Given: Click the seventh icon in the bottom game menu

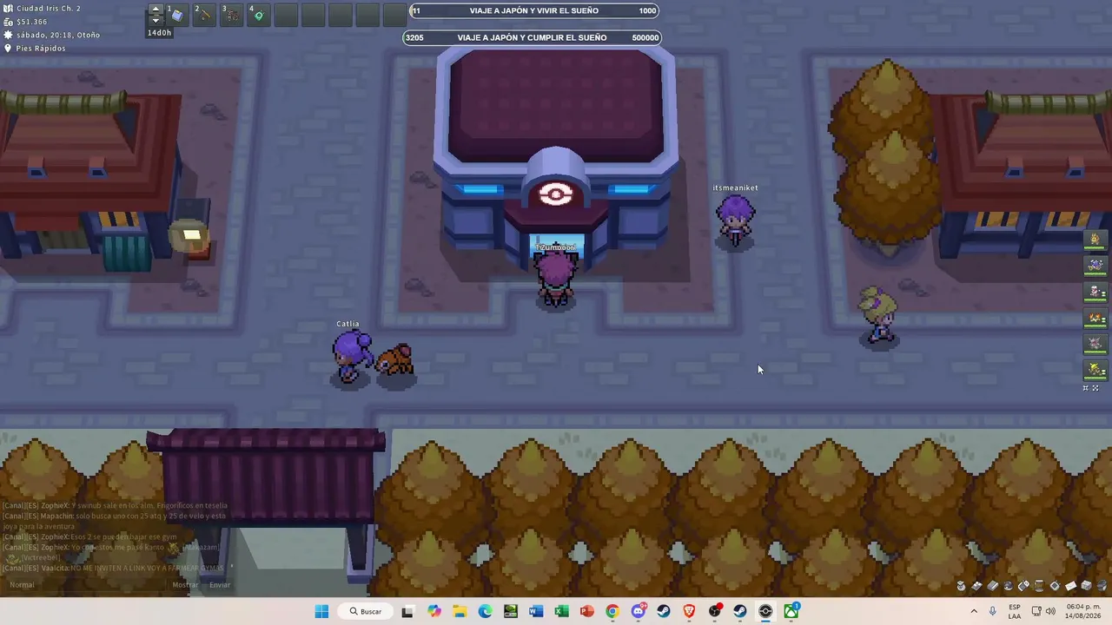Looking at the screenshot, I should coord(1055,586).
